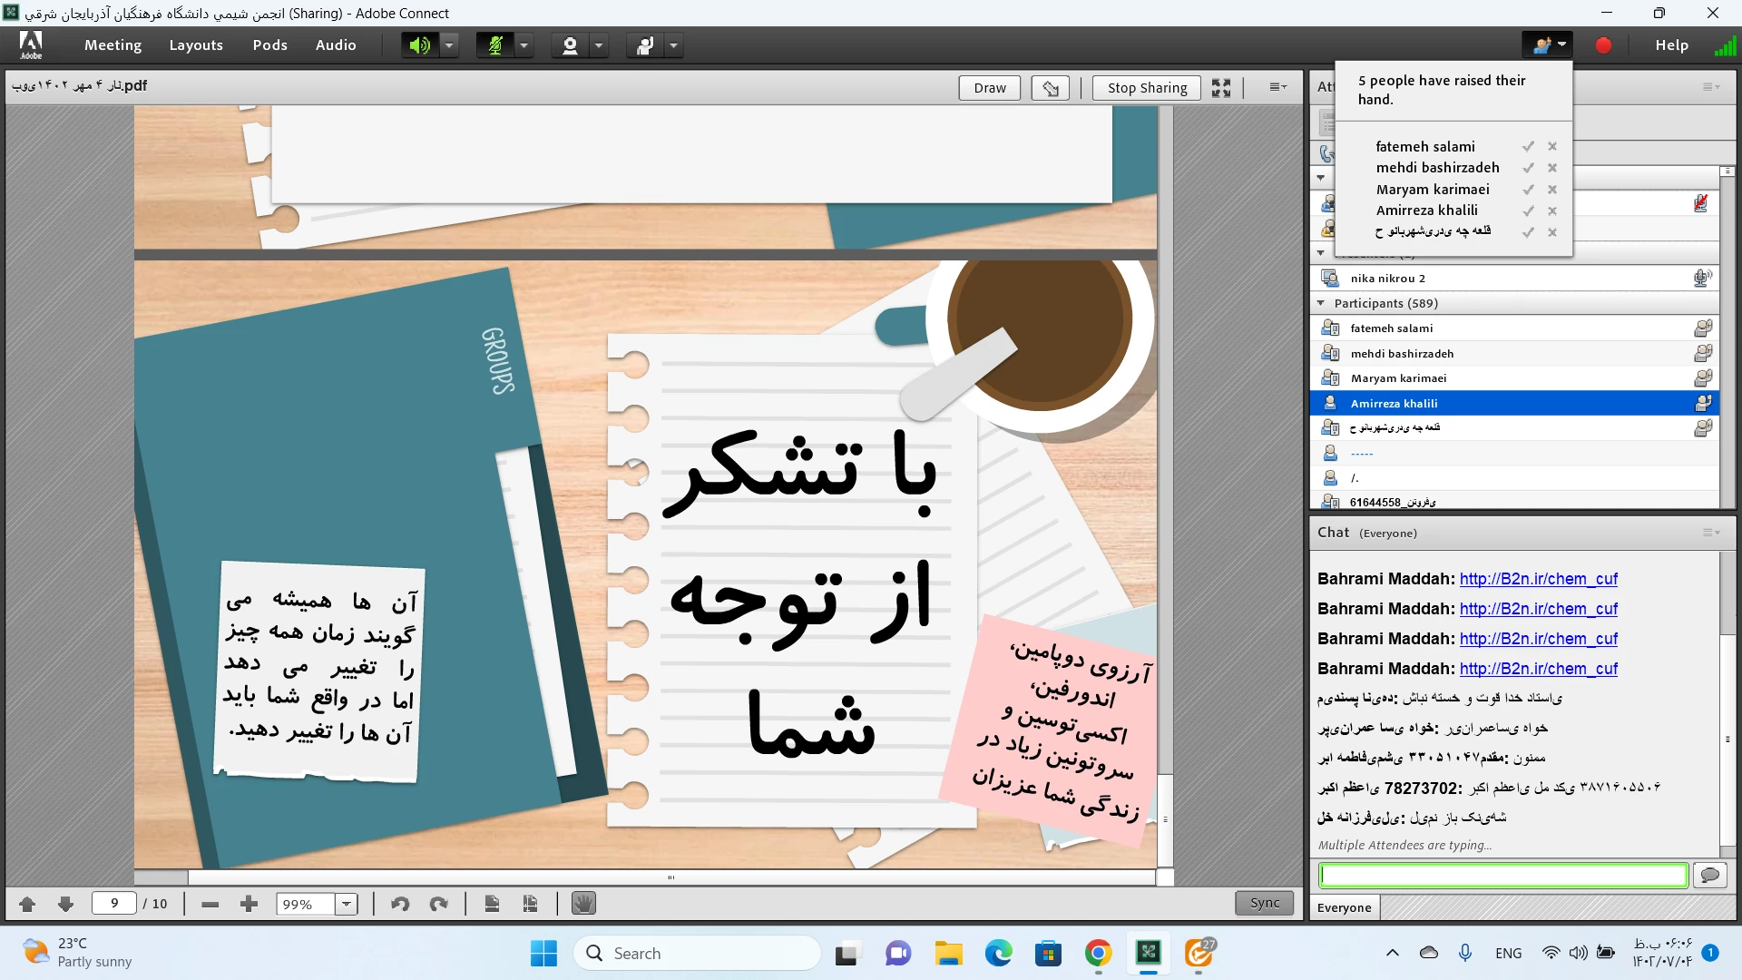
Task: Go to the next page arrow
Action: [x=65, y=904]
